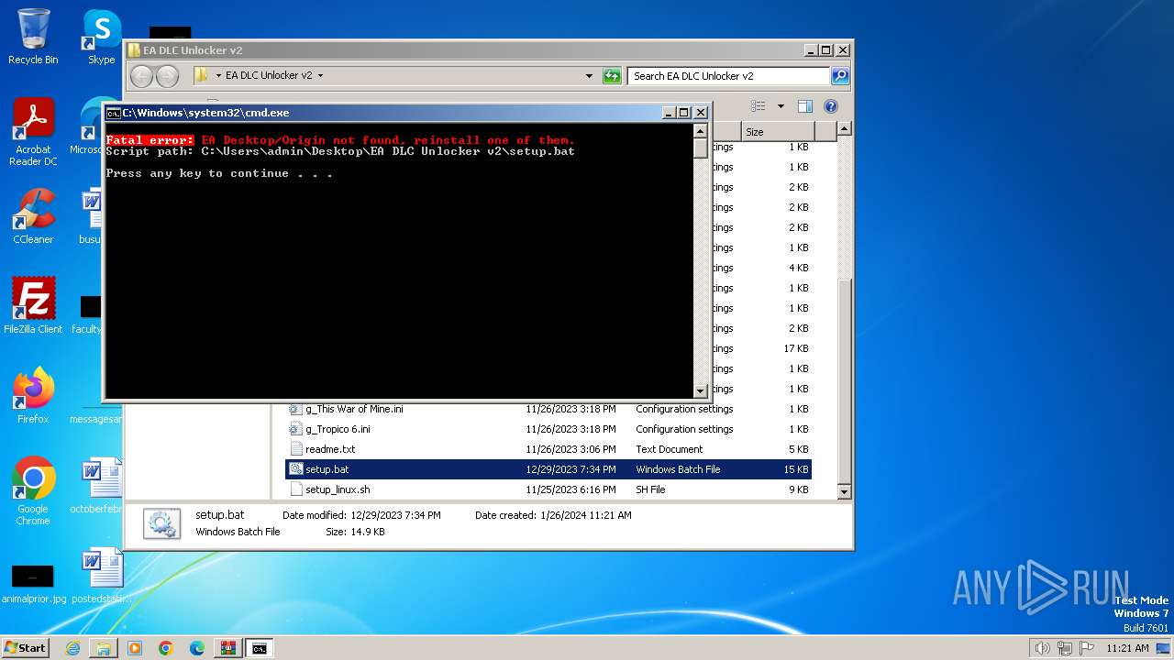This screenshot has width=1174, height=660.
Task: Open the Recycle Bin desktop icon
Action: [33, 37]
